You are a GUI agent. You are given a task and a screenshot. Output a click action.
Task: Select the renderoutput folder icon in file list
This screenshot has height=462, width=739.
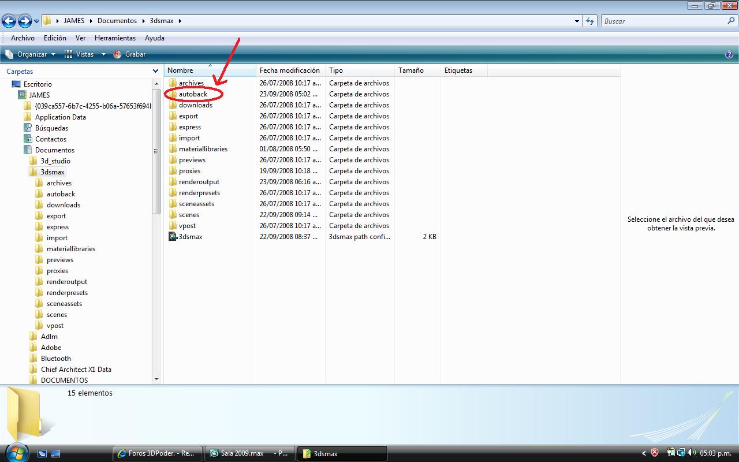(x=173, y=182)
